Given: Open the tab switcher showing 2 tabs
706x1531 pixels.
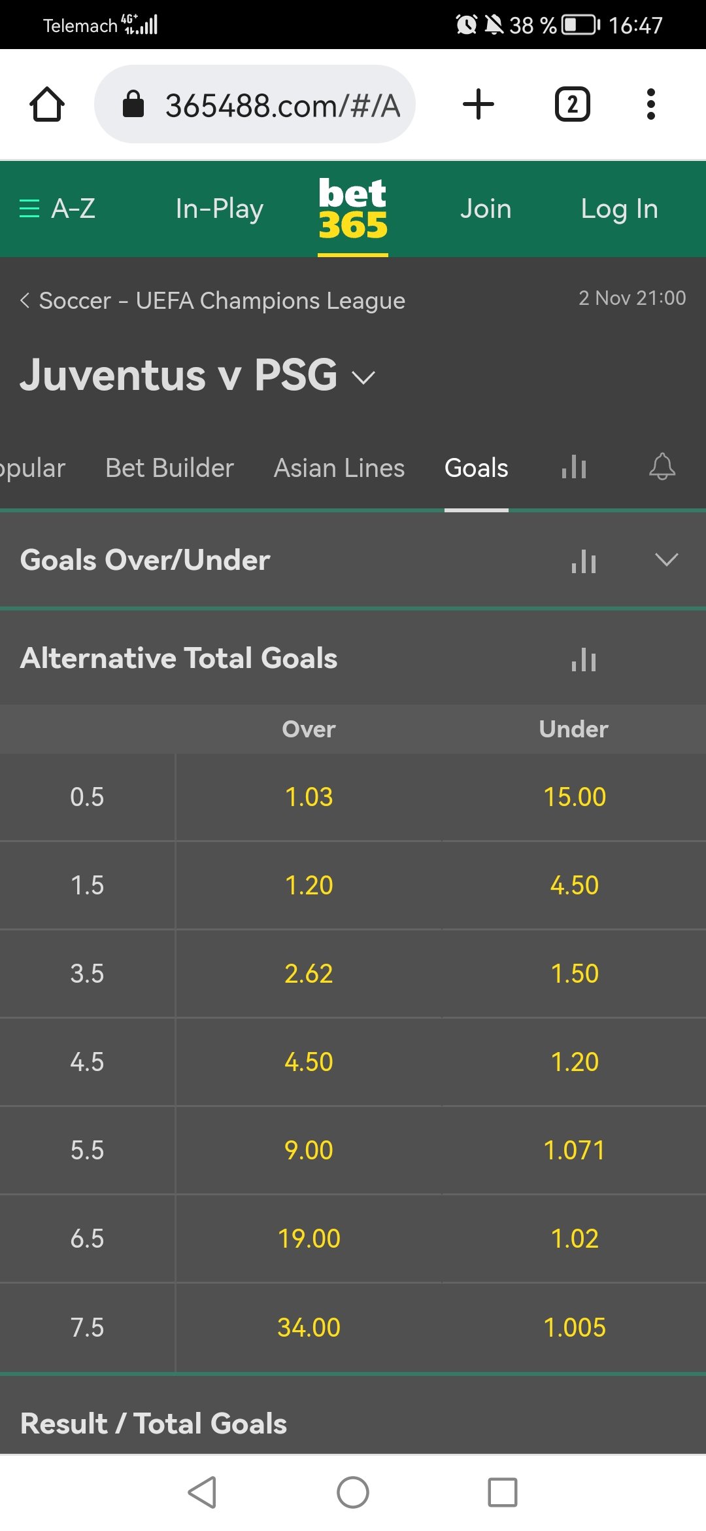Looking at the screenshot, I should point(572,105).
